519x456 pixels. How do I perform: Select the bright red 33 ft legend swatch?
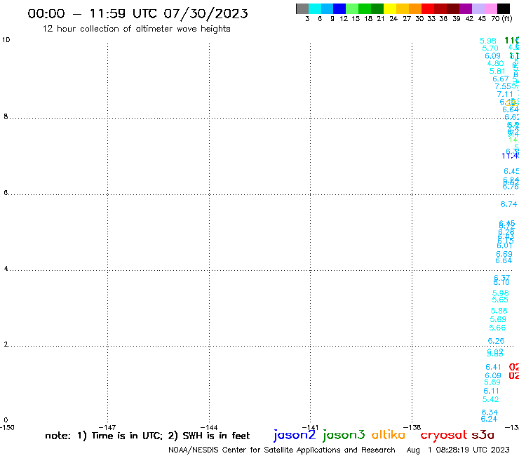428,8
